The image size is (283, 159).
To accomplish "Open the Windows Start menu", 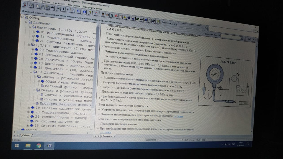I will point(17,146).
